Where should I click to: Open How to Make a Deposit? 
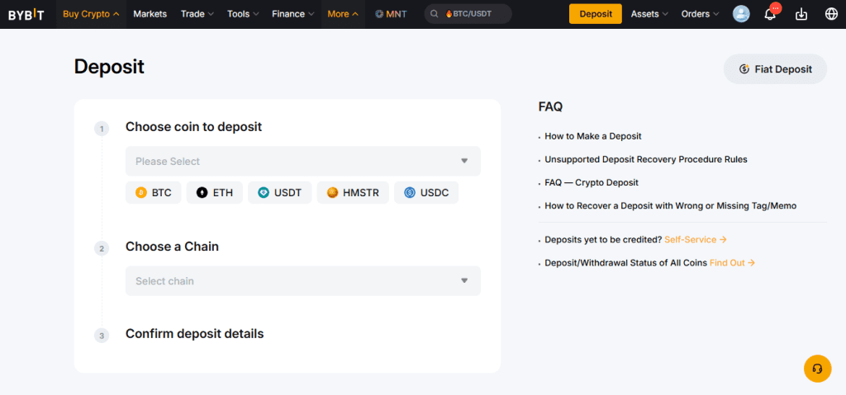[x=593, y=136]
